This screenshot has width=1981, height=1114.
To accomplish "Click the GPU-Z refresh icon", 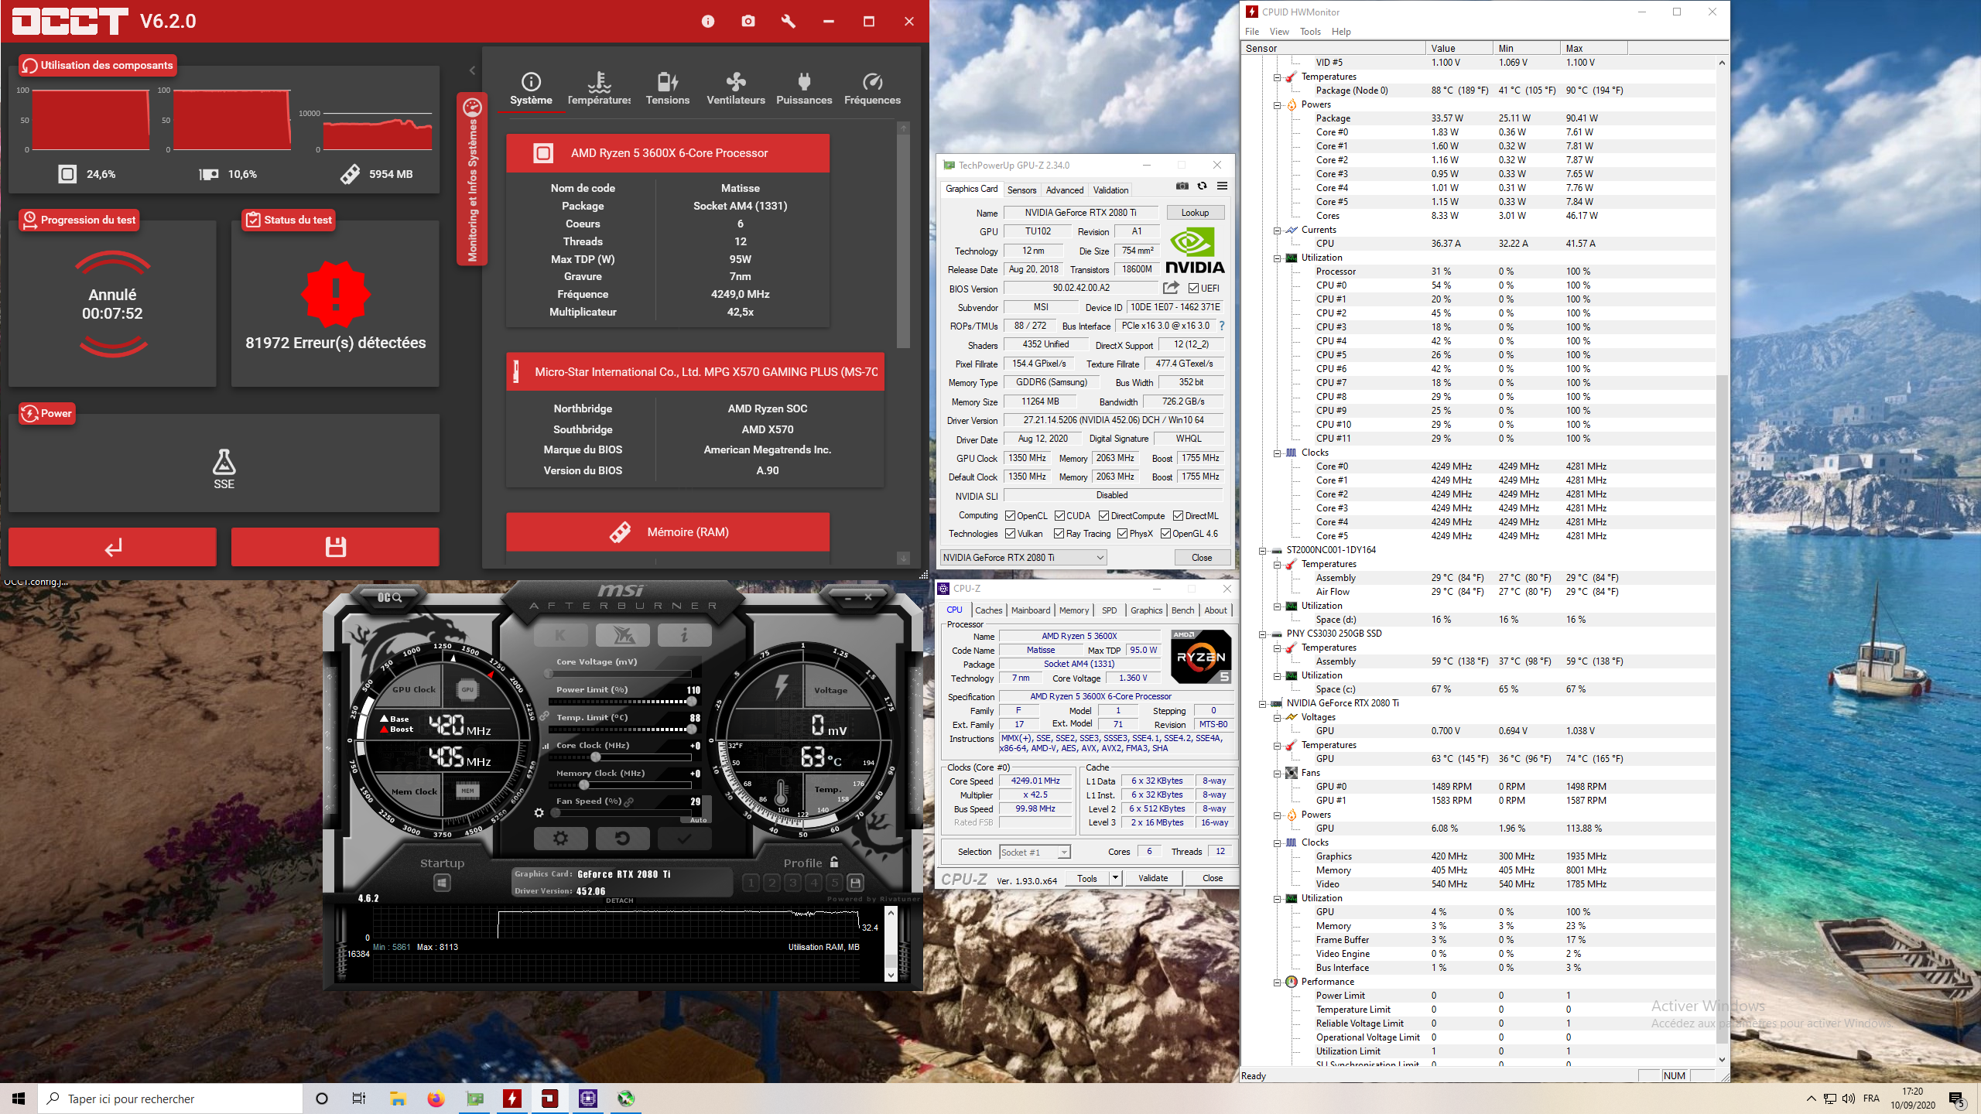I will [x=1202, y=186].
